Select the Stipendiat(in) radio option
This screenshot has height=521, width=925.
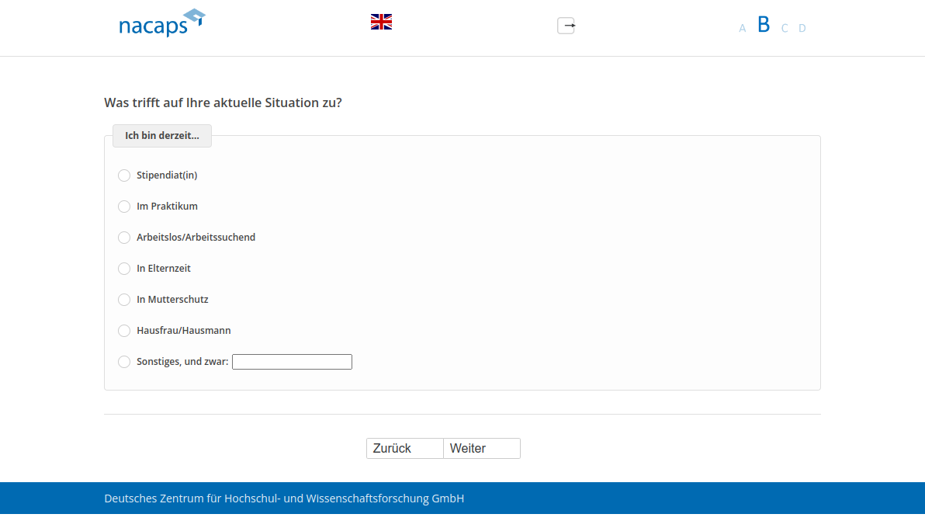(124, 175)
